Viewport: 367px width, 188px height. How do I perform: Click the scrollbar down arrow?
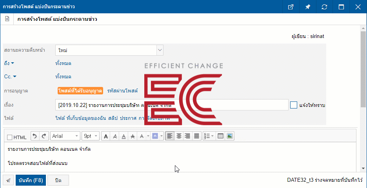[x=363, y=168]
